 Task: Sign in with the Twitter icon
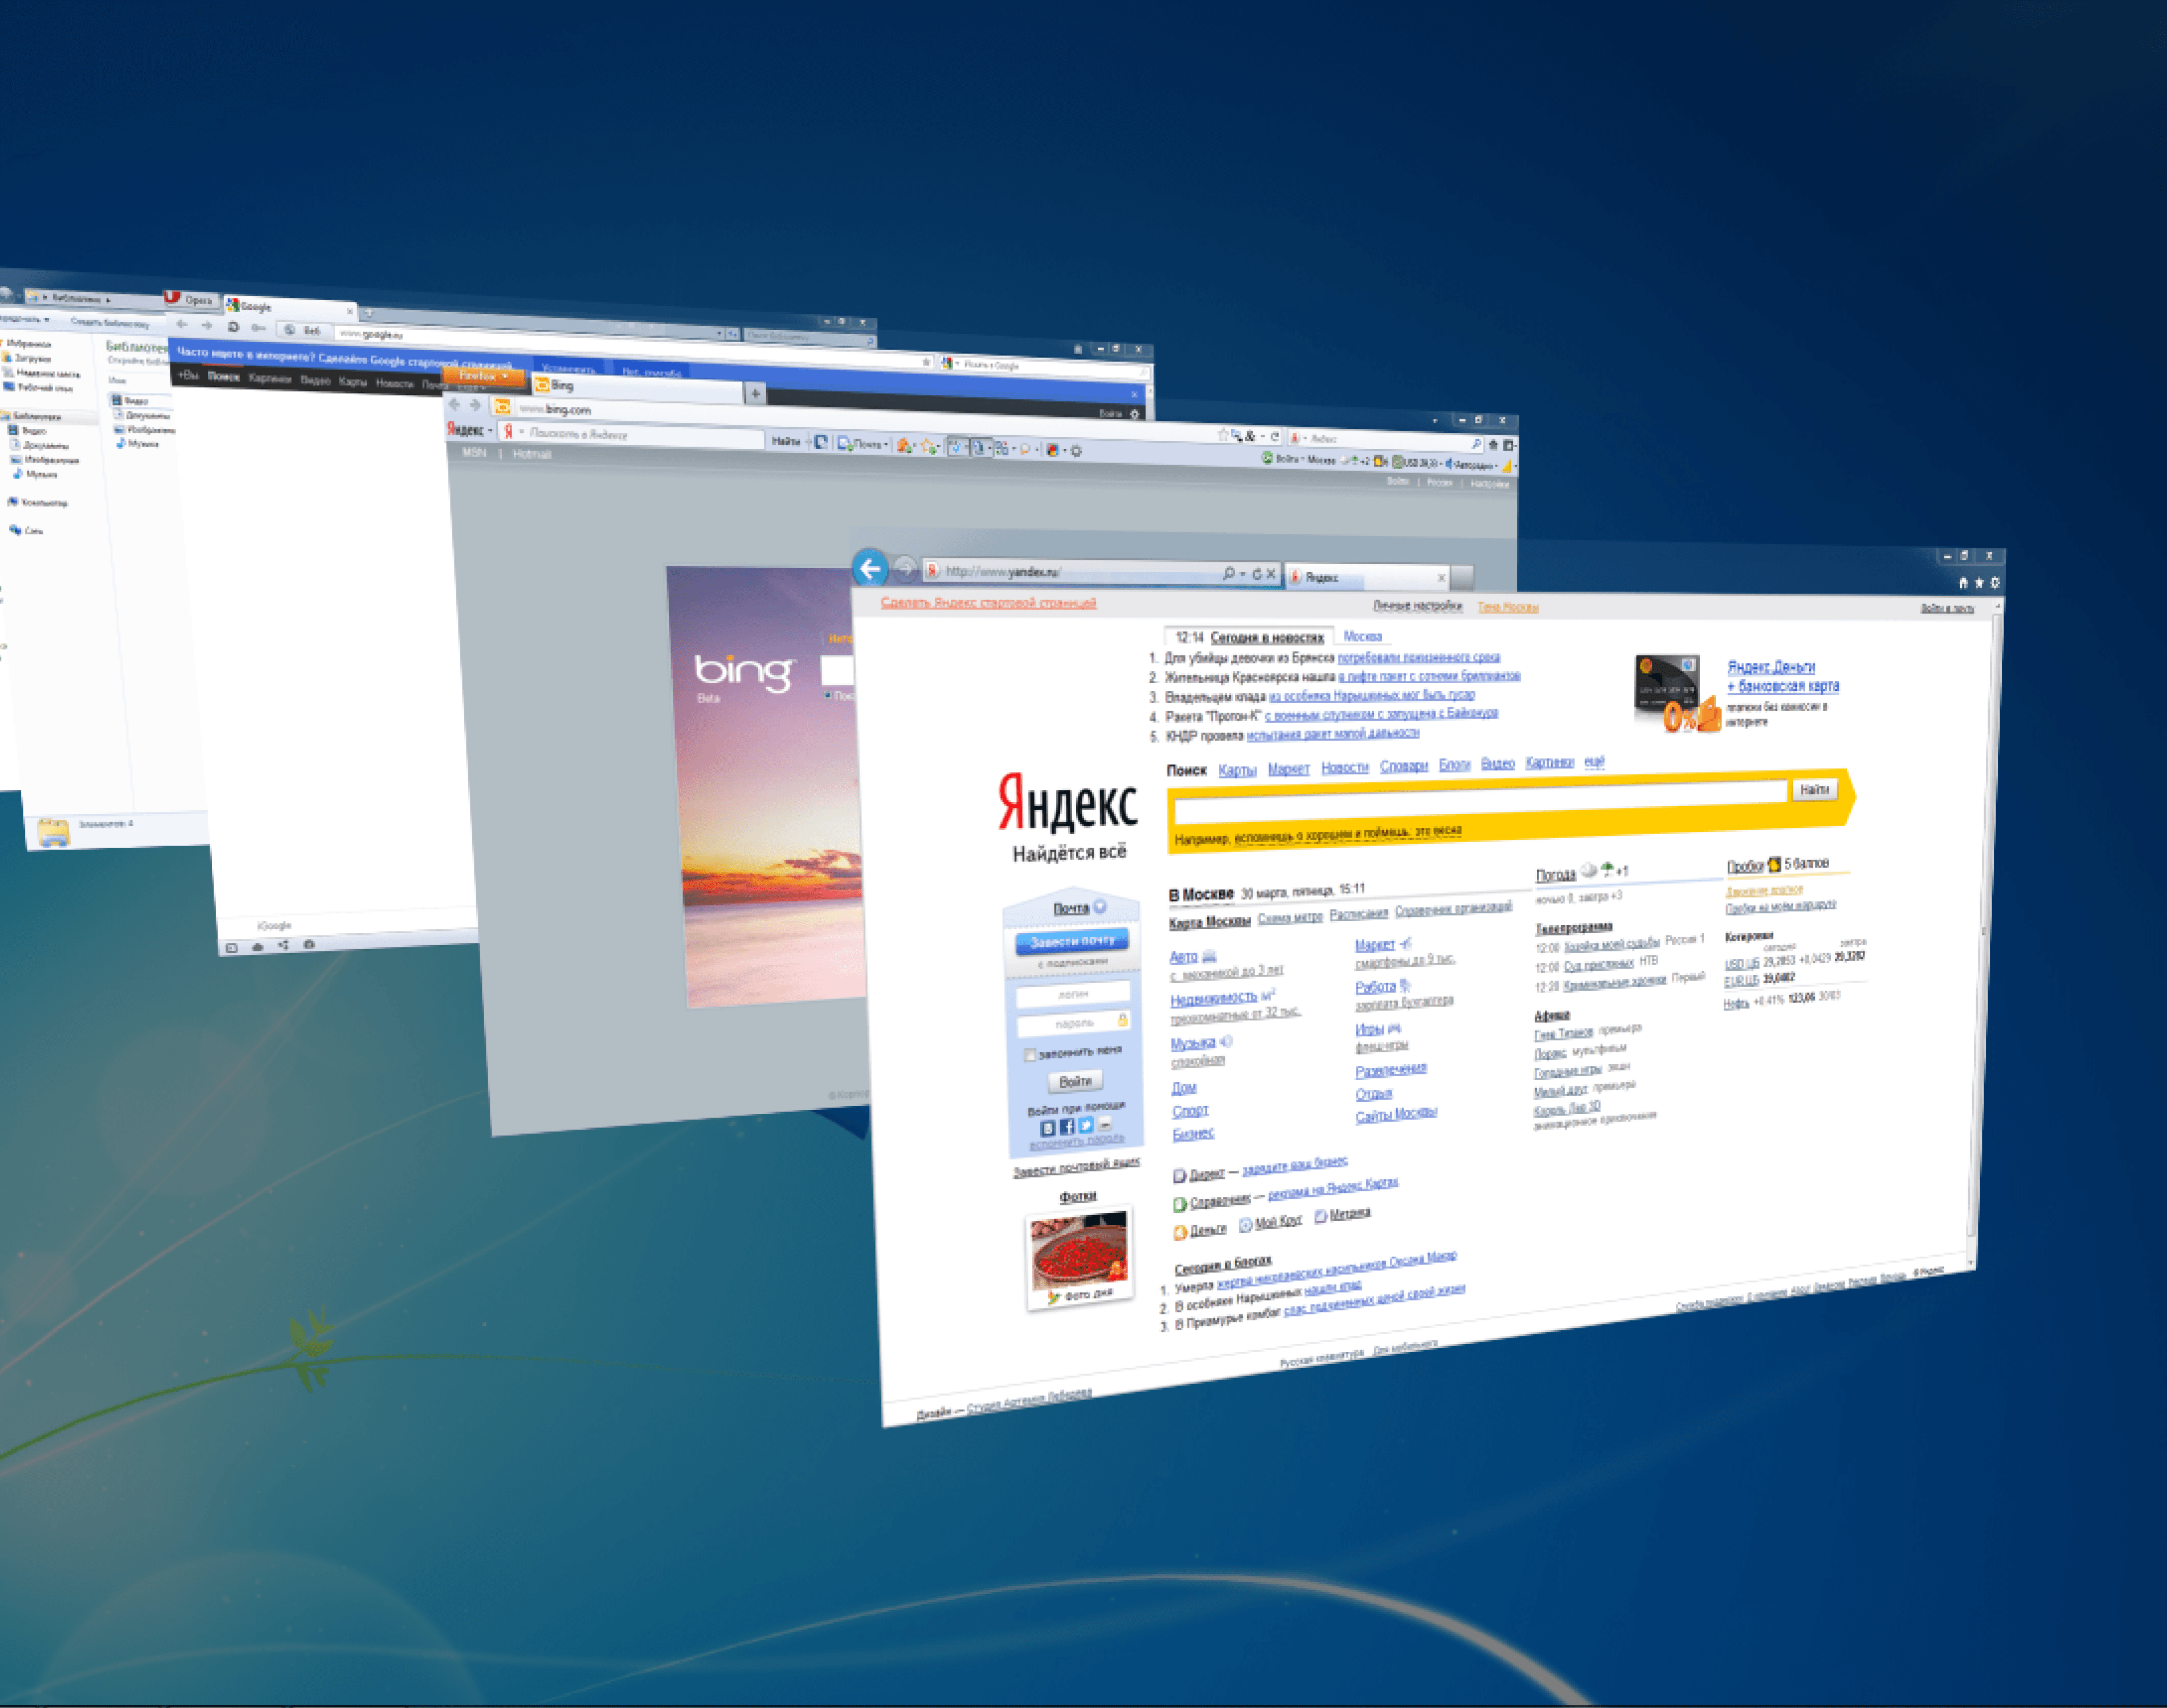pos(1086,1125)
